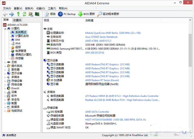Expand the 服务器 tree node
The image size is (194, 139).
(x=5, y=70)
